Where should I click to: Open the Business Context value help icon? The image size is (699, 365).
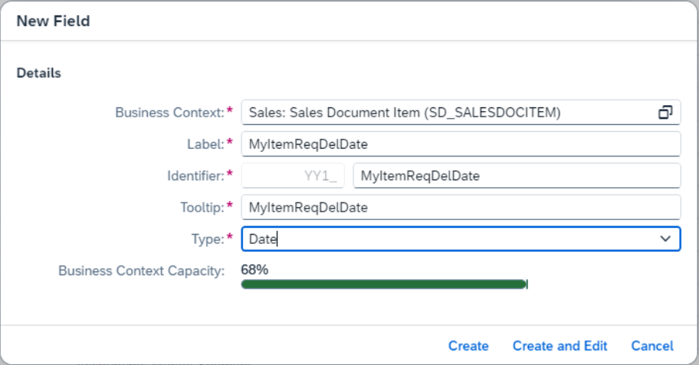[x=665, y=113]
